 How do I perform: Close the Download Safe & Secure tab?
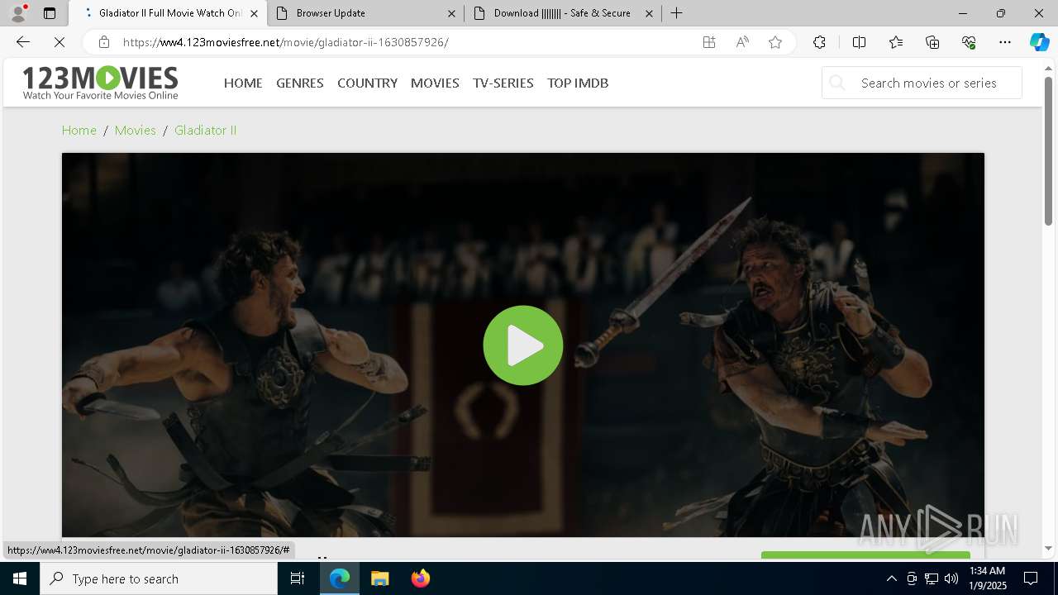(x=649, y=13)
